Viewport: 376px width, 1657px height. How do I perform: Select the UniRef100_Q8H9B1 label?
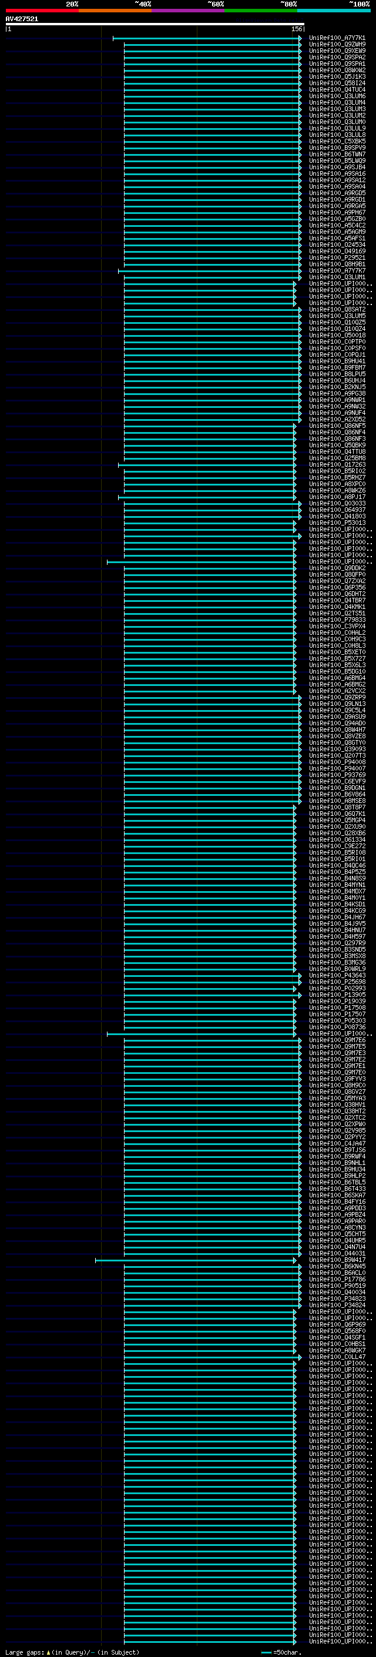tap(337, 265)
